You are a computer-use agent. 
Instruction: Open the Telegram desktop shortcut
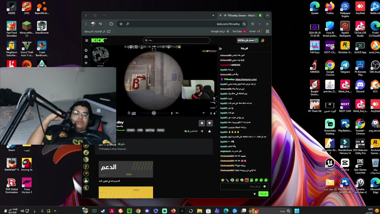click(x=345, y=67)
